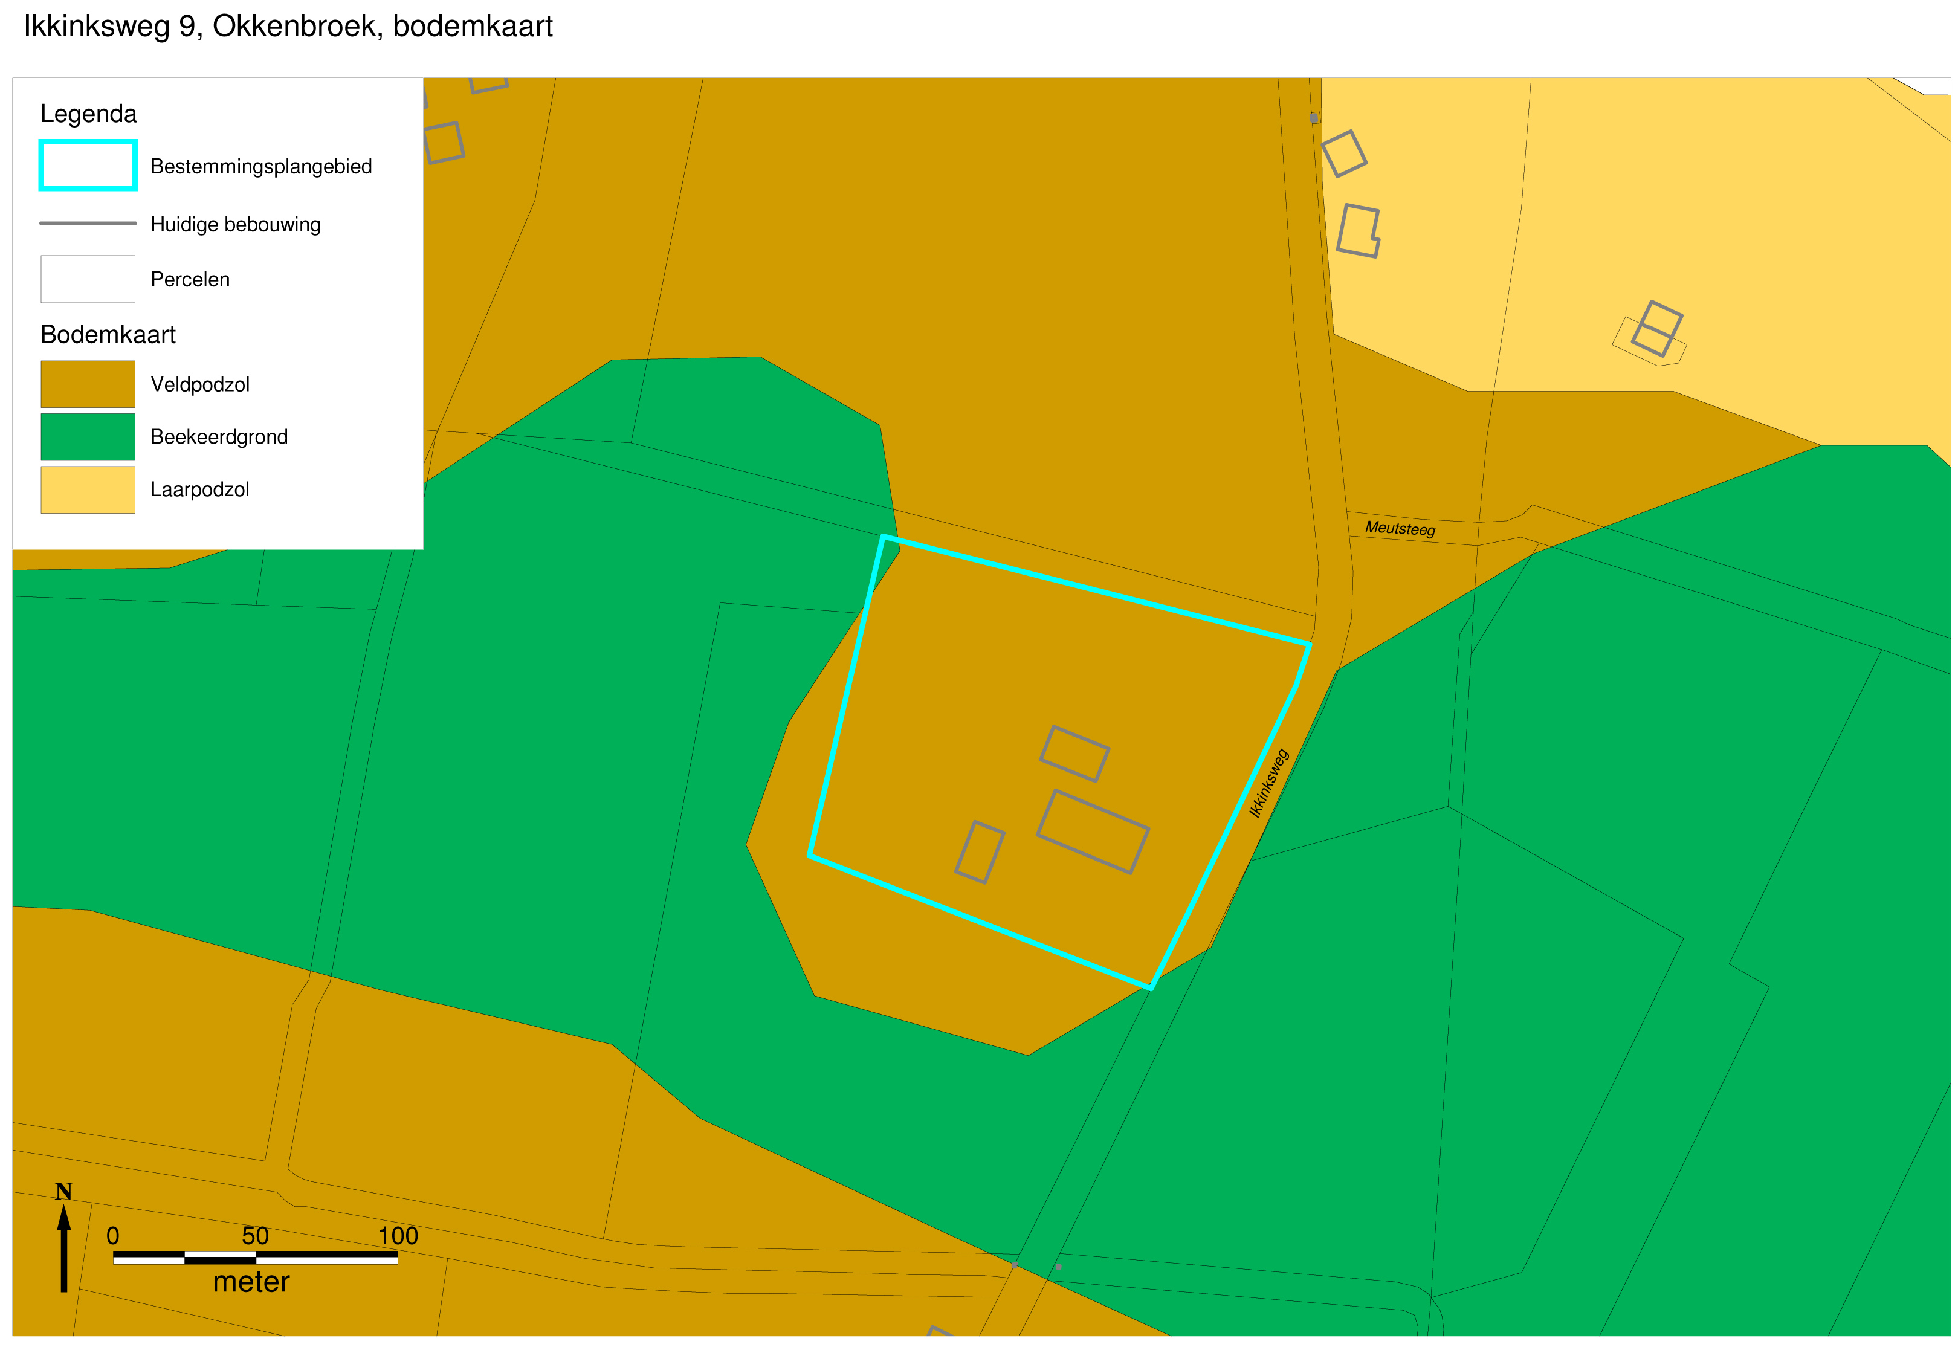Click the narrow left building in plan area

pos(981,853)
